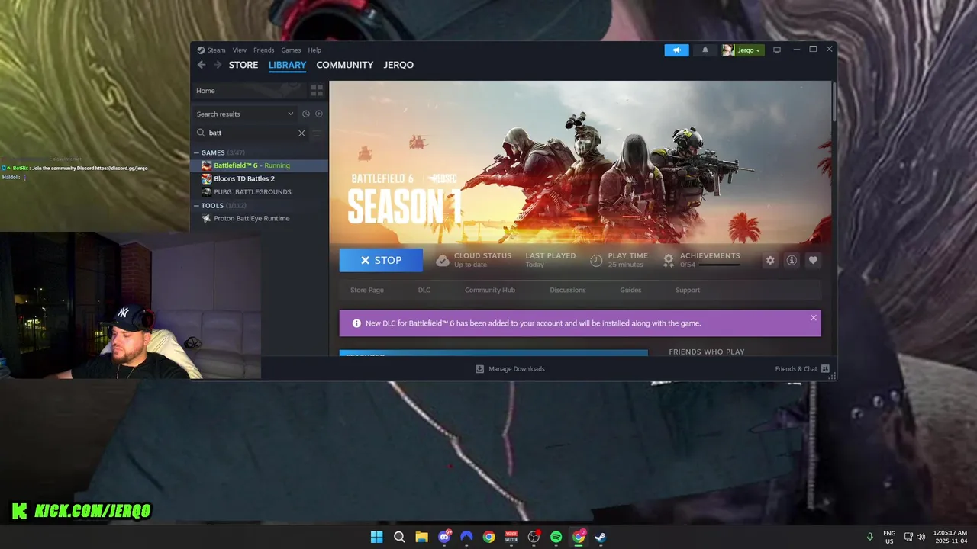Go to the LIBRARY tab
Screen dimensions: 977x549
[x=287, y=65]
